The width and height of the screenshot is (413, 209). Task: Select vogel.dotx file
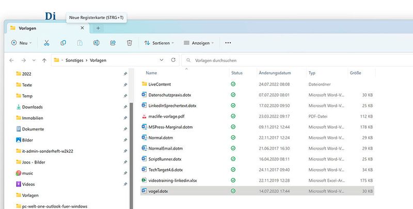click(257, 191)
